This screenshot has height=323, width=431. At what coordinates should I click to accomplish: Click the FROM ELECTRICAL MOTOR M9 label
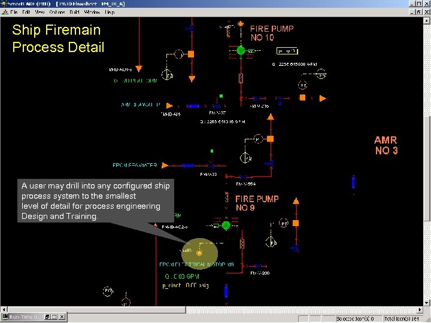196,264
